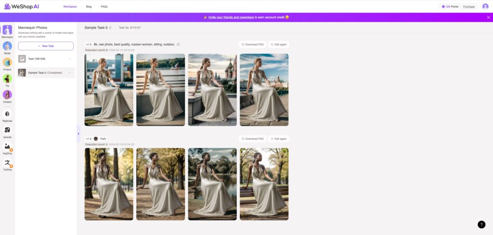Open the Park photo beside the pond
This screenshot has height=235, width=493.
coord(212,184)
